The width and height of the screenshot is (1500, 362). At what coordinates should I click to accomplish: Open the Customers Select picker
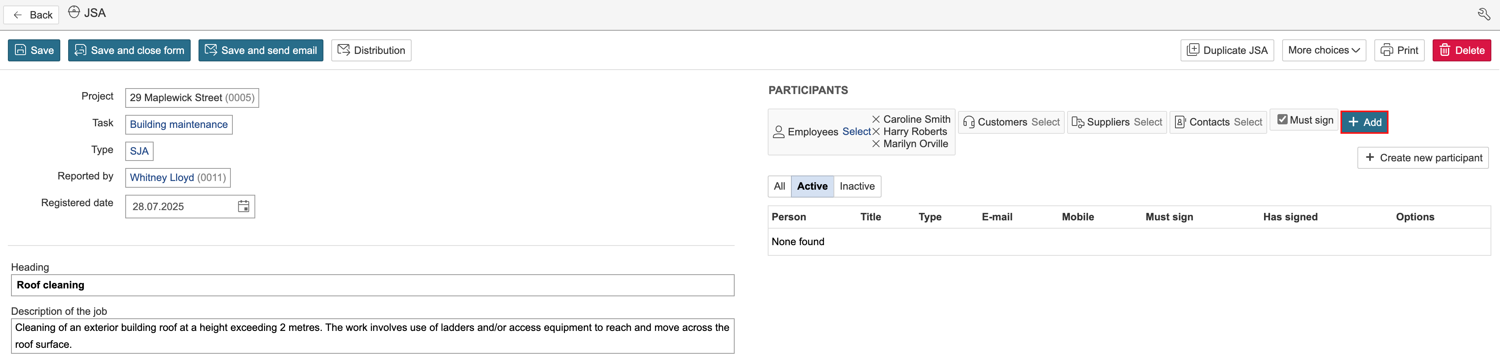click(1045, 122)
